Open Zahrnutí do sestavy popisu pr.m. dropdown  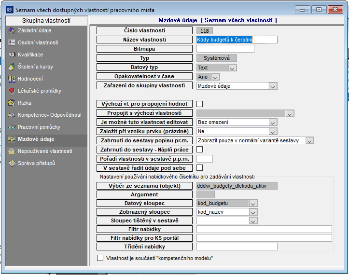(309, 140)
